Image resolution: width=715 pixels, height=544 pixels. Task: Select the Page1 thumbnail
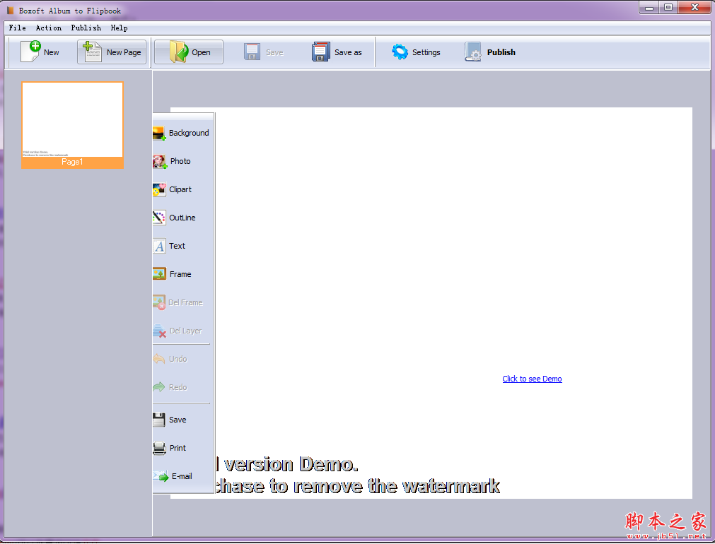tap(72, 125)
